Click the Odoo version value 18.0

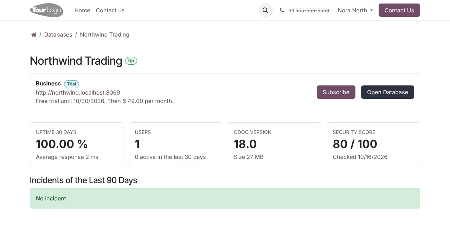point(245,144)
